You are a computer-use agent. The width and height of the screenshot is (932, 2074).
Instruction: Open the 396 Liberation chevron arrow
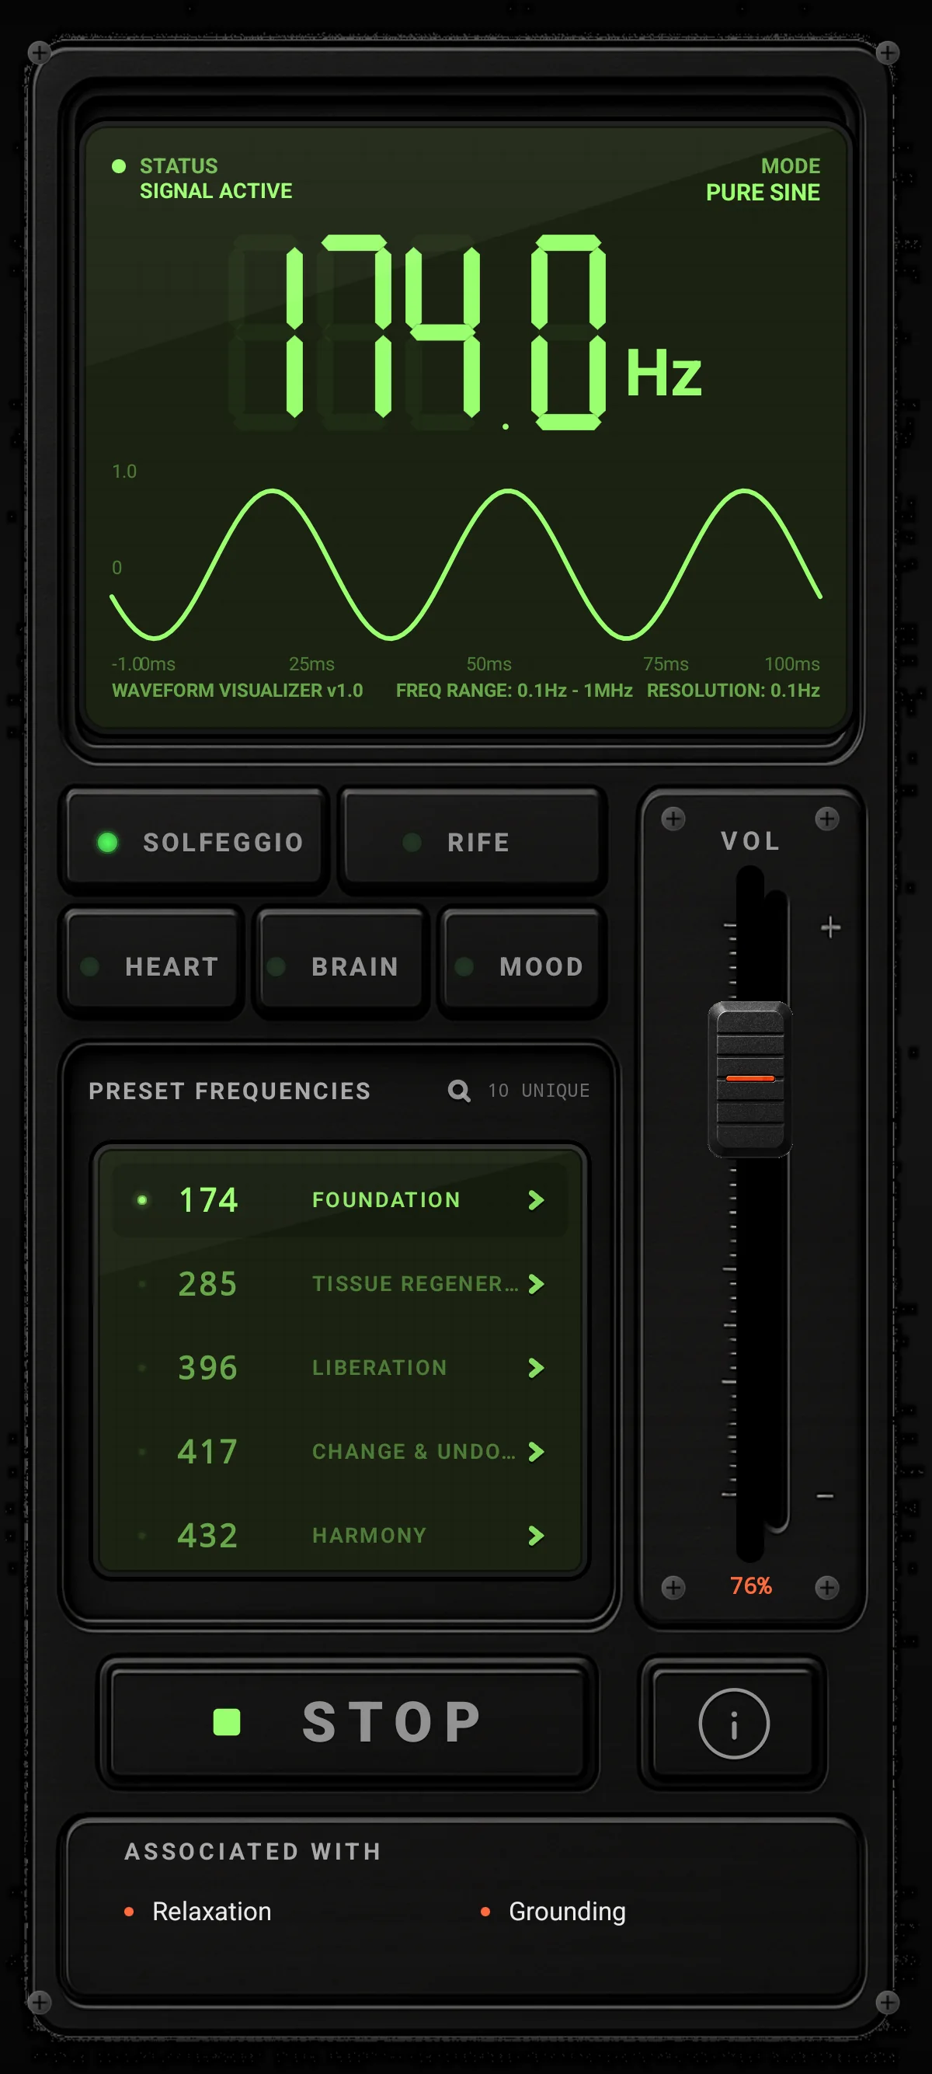[x=536, y=1367]
